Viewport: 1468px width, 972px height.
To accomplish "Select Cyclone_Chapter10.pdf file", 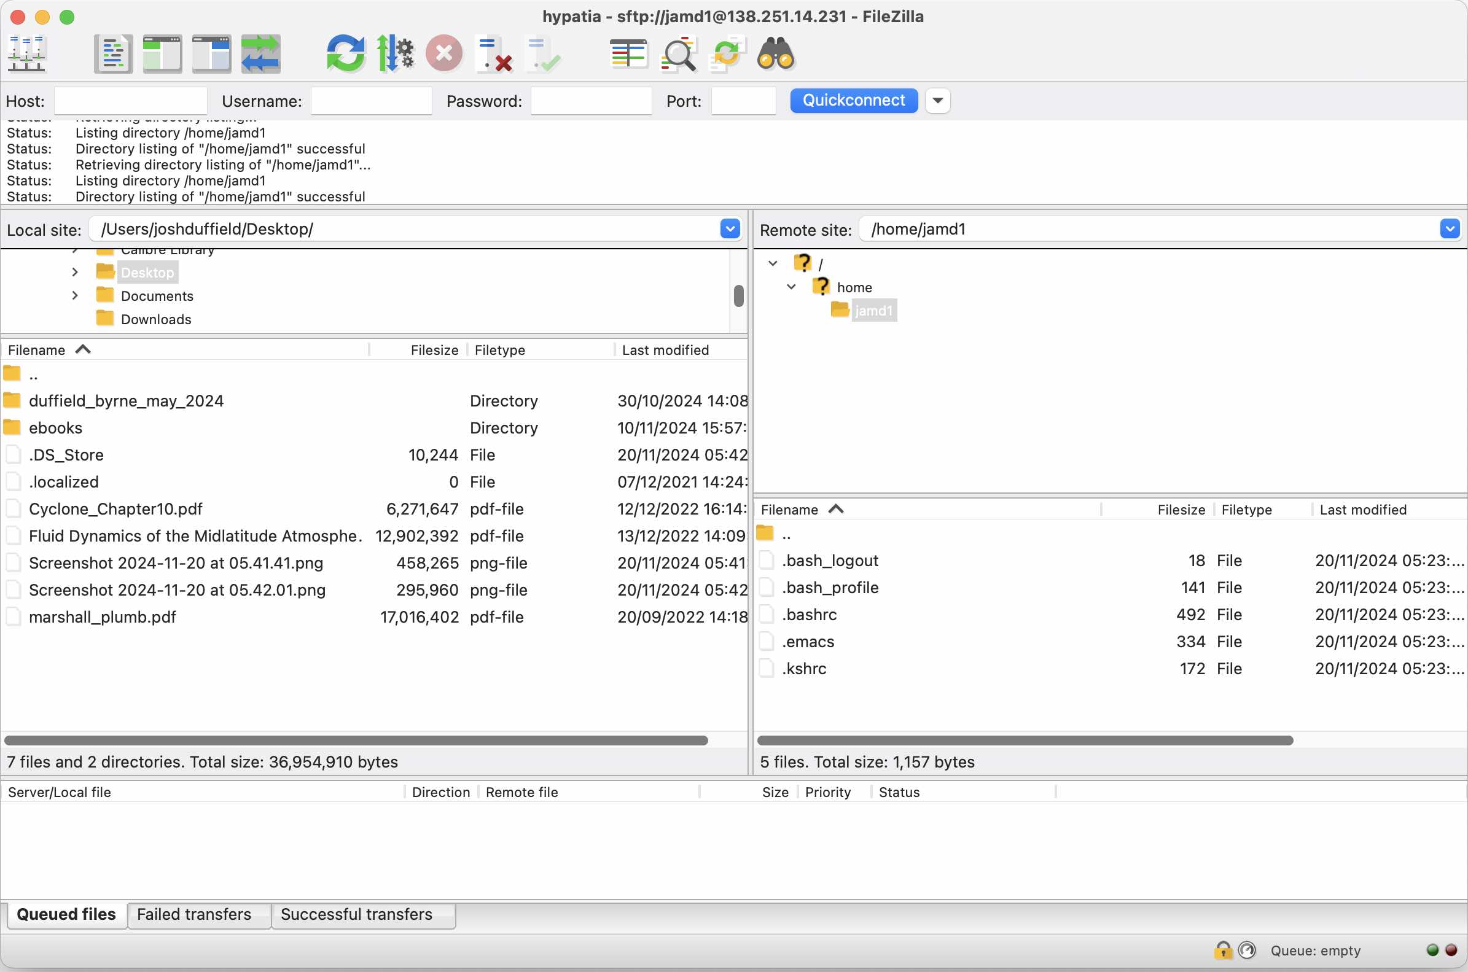I will (x=375, y=509).
